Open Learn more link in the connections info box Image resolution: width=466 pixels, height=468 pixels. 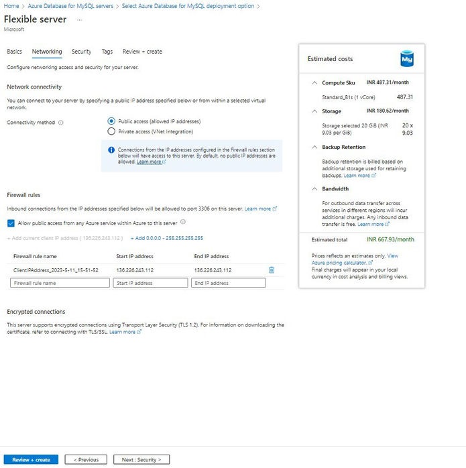(x=151, y=162)
